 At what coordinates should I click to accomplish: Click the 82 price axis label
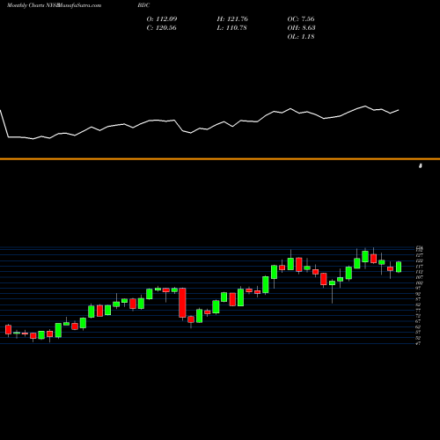(x=419, y=304)
